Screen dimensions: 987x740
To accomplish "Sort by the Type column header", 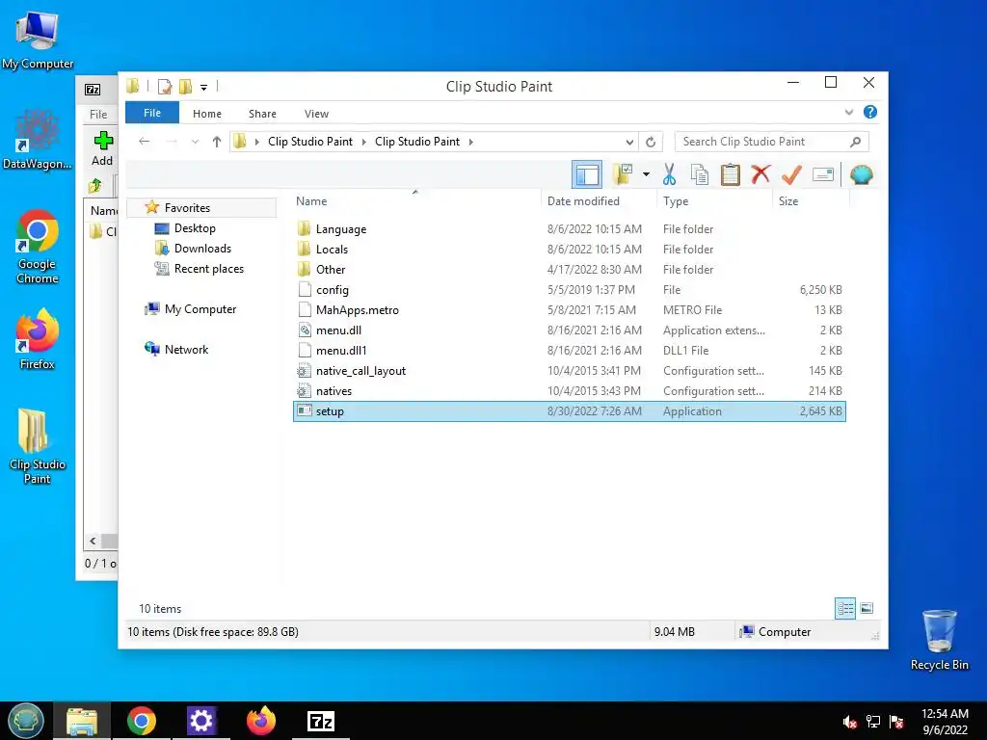I will click(x=676, y=201).
